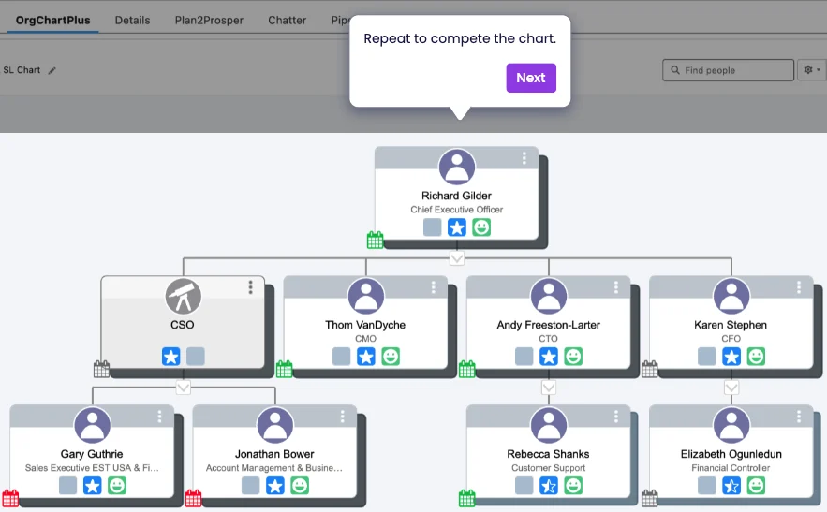
Task: Edit the SL Chart name pencil icon
Action: click(x=52, y=70)
